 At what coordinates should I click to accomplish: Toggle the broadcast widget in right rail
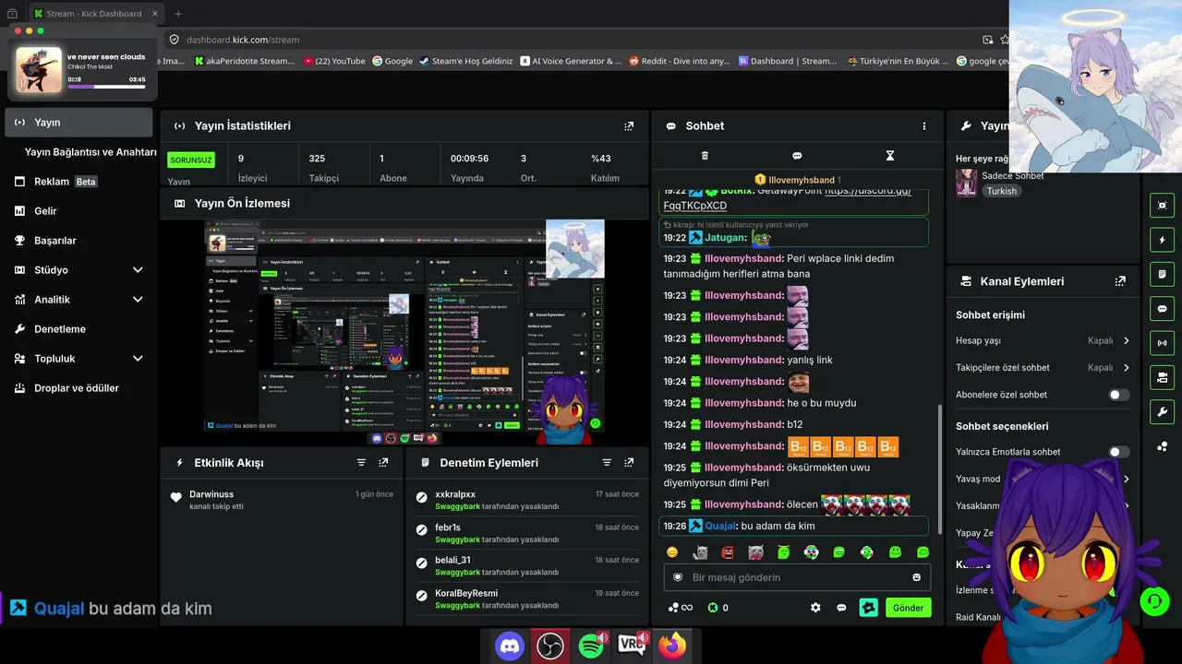click(x=1162, y=343)
